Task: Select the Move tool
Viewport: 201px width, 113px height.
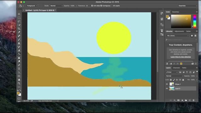Action: (19, 14)
